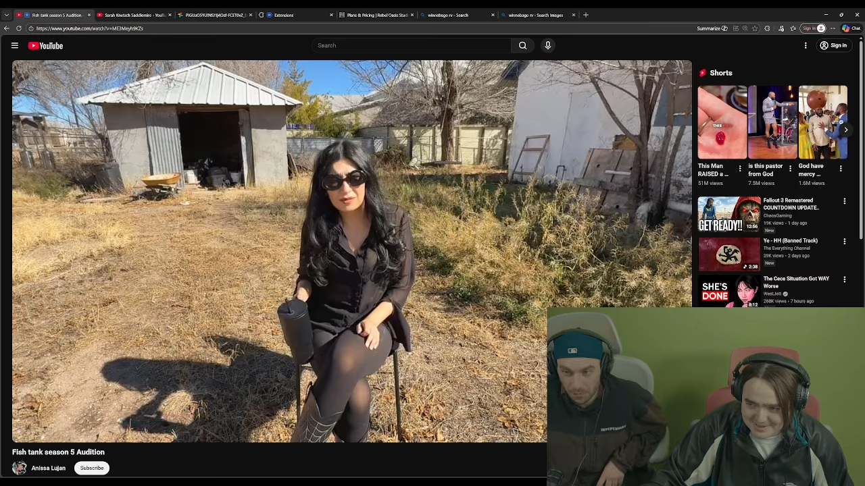
Task: Reload the page with the refresh icon
Action: (x=19, y=28)
